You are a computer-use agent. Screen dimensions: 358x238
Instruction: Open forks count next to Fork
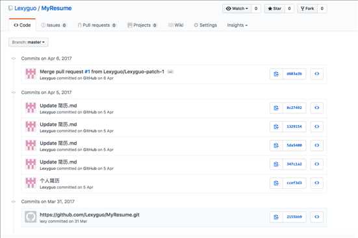tap(322, 8)
